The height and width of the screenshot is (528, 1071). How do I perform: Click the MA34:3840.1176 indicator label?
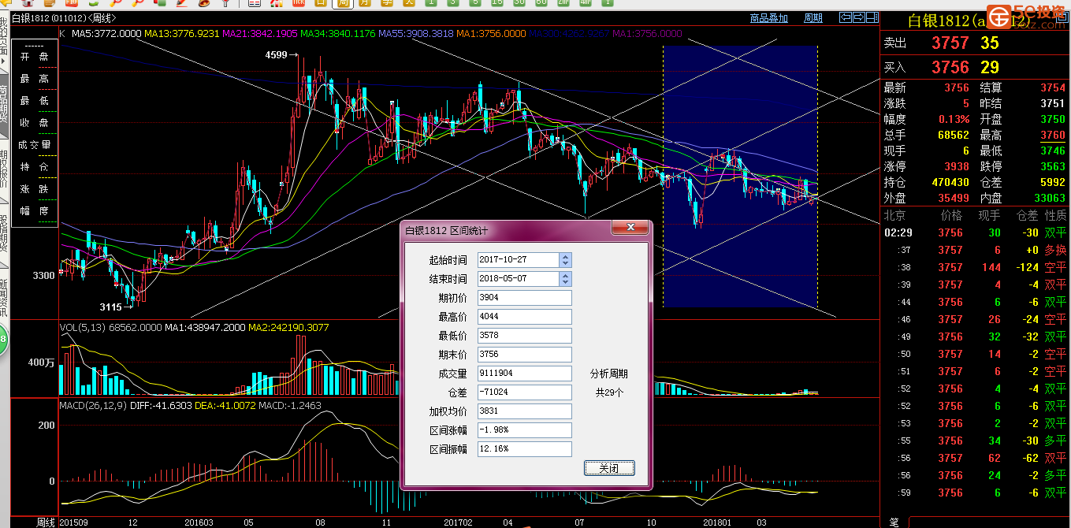tap(338, 34)
